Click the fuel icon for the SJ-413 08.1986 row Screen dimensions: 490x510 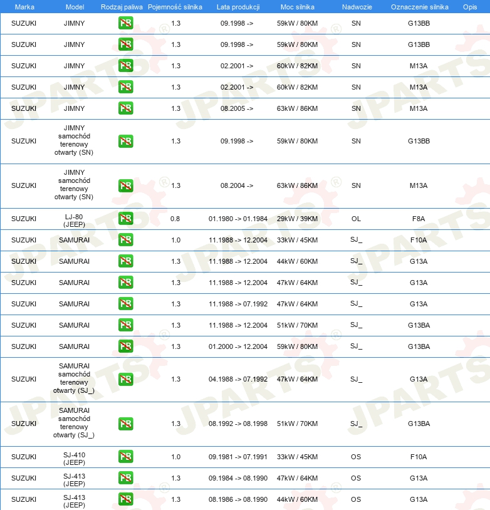(125, 499)
